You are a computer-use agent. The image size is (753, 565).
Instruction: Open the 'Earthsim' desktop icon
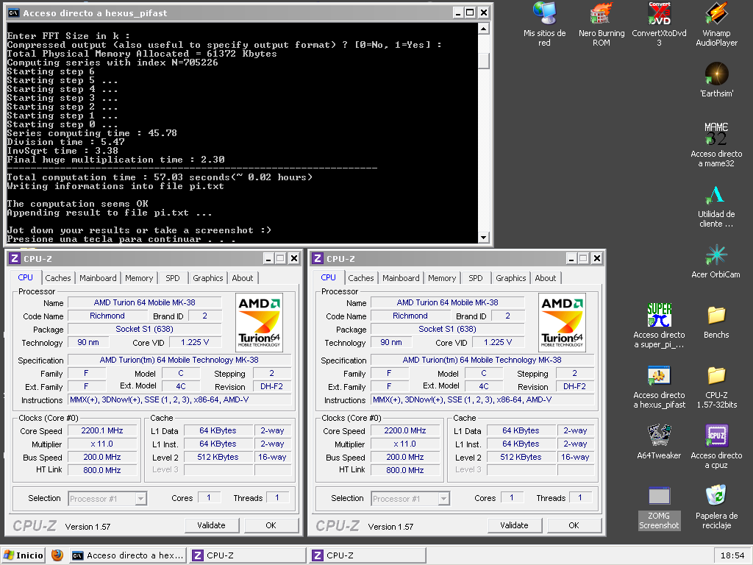click(716, 79)
